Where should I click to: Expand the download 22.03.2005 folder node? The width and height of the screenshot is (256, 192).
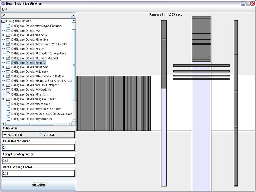(4, 44)
